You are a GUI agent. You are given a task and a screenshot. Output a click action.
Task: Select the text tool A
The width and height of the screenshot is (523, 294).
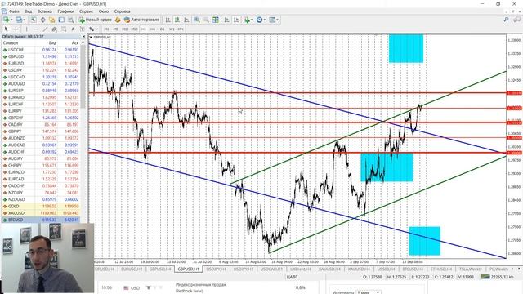(73, 29)
